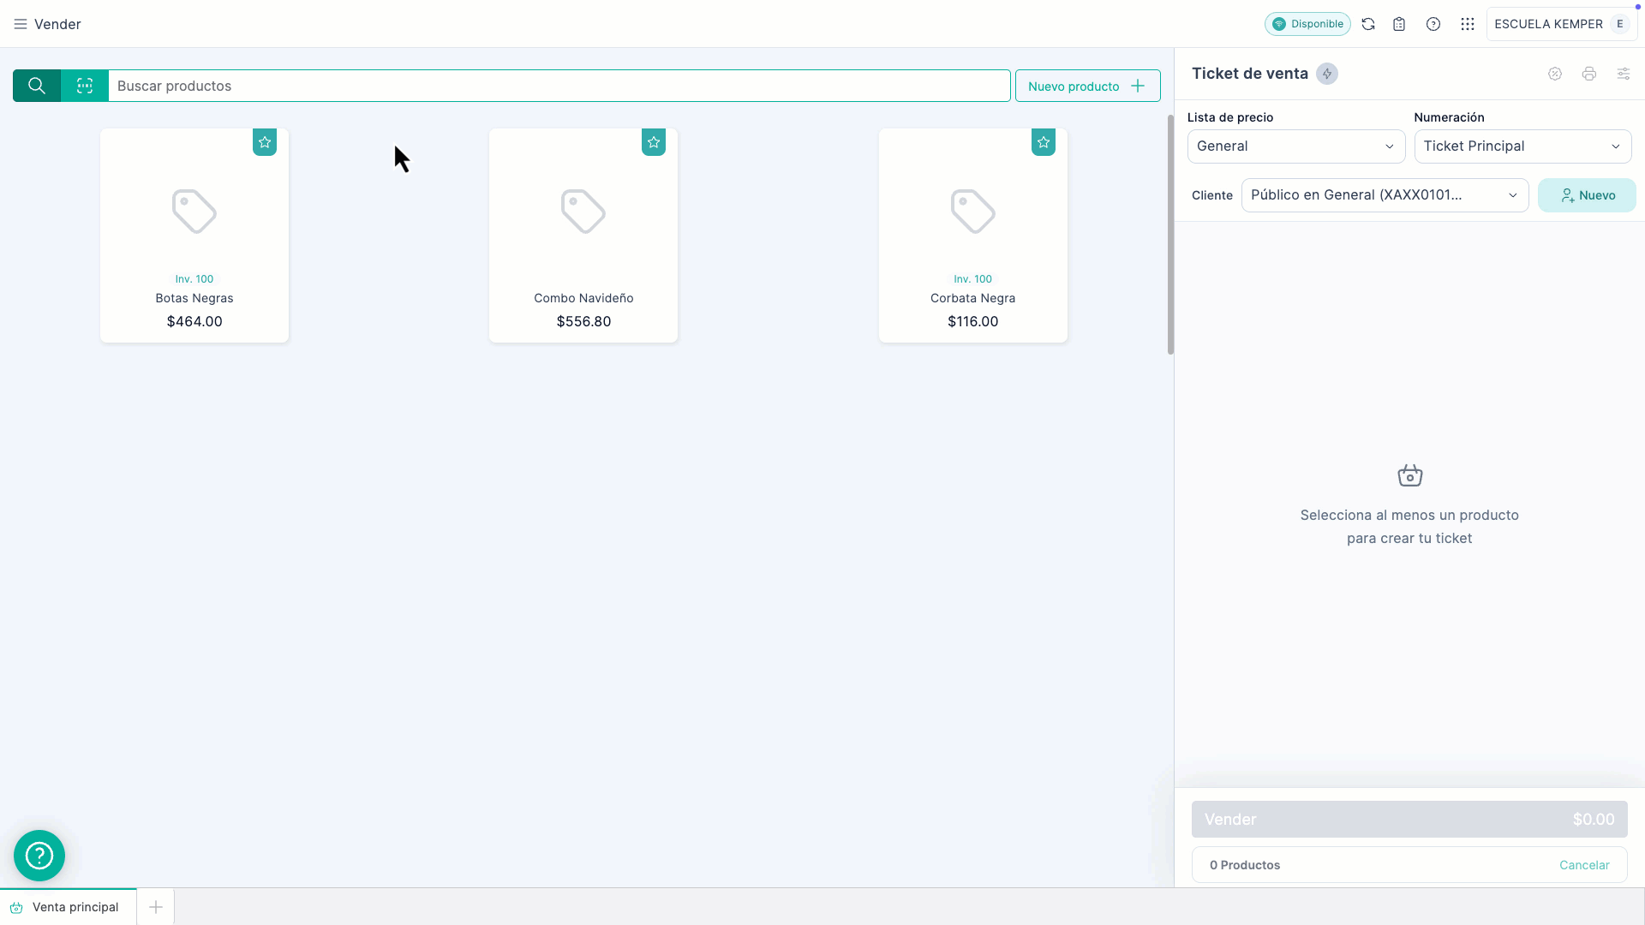Click the Nuevo client button
Screen dimensions: 1645x925
[x=1587, y=195]
